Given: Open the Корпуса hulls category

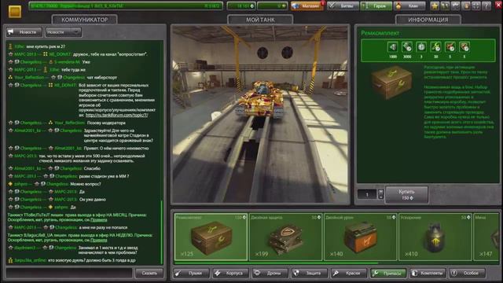Looking at the screenshot, I should click(x=230, y=273).
